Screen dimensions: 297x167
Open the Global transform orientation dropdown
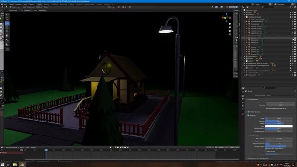click(x=112, y=7)
